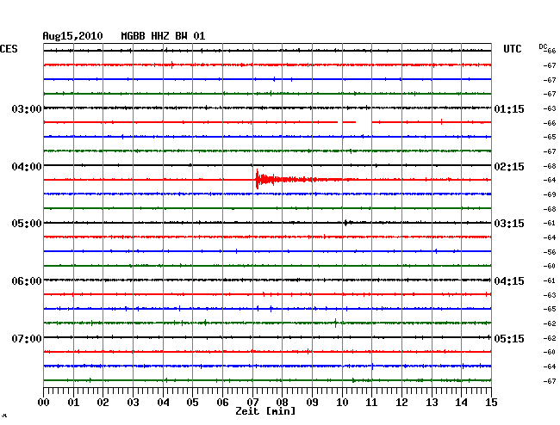
Task: Click the small burst on the 05:00 black trace
Action: pyautogui.click(x=348, y=223)
